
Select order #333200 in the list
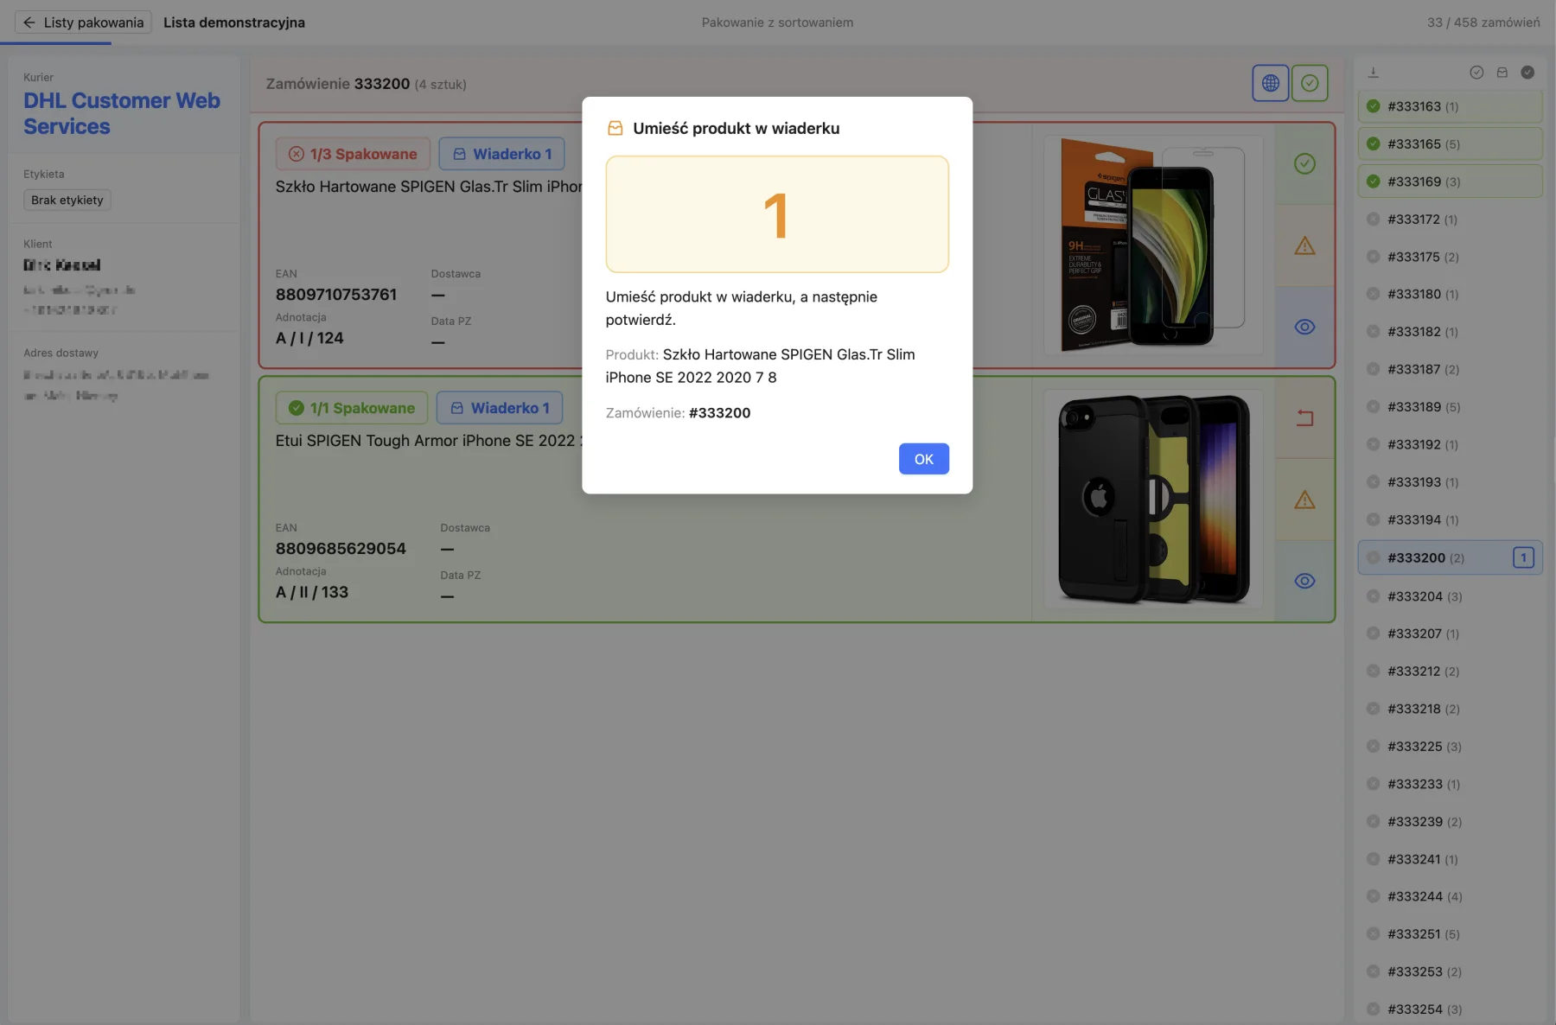tap(1450, 557)
